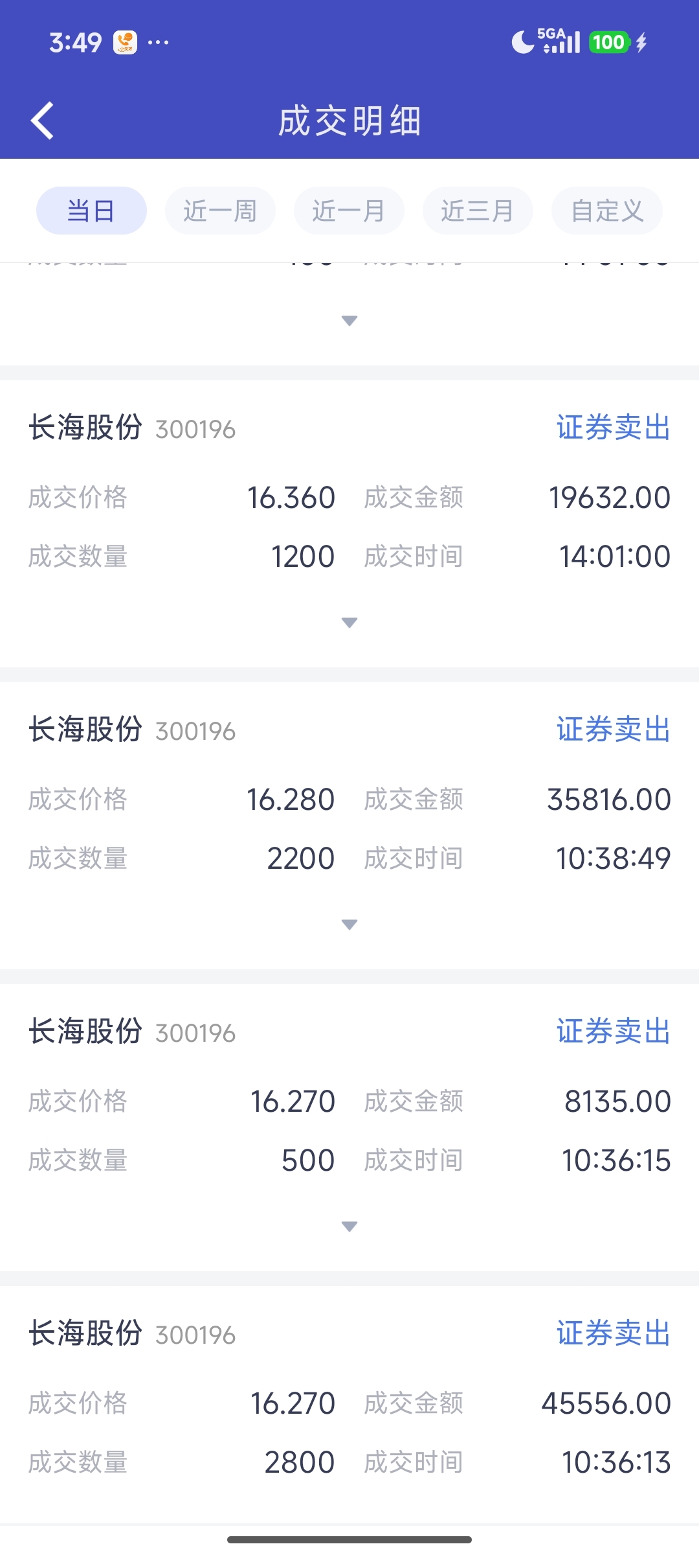
Task: Tap the moon do-not-disturb icon
Action: coord(521,43)
